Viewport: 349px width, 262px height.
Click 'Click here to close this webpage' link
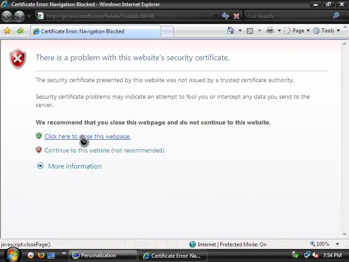click(x=88, y=136)
